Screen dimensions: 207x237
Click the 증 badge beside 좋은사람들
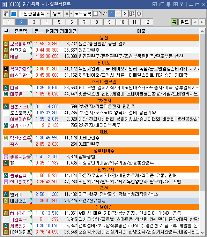click(6, 156)
